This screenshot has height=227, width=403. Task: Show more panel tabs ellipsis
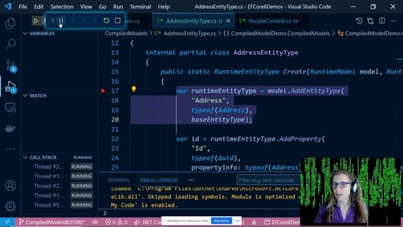[191, 180]
